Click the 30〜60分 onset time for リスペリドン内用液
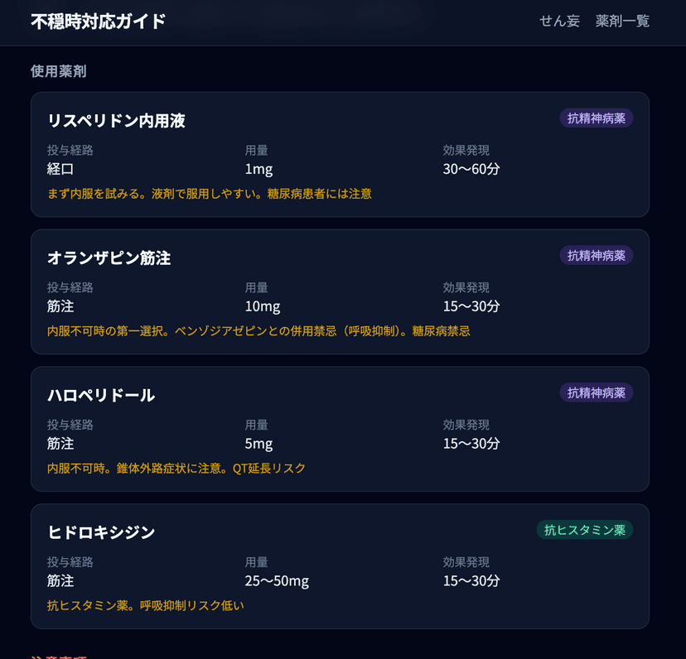Screen dimensions: 686x659 coord(466,168)
